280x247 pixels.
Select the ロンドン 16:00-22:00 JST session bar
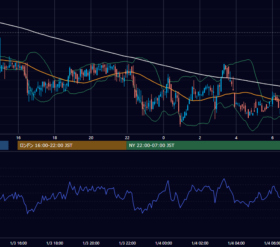click(72, 145)
